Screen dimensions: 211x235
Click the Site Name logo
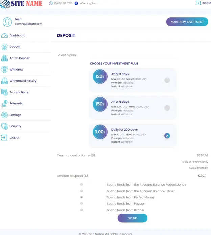coord(21,4)
